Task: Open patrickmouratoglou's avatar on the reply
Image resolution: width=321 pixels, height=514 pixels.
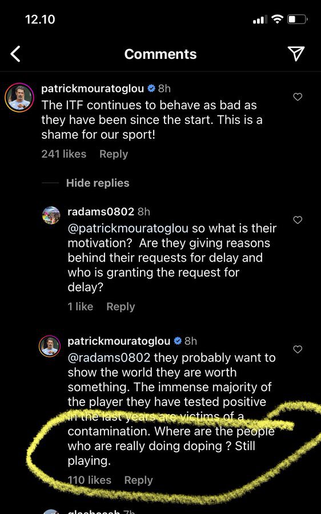Action: [50, 346]
